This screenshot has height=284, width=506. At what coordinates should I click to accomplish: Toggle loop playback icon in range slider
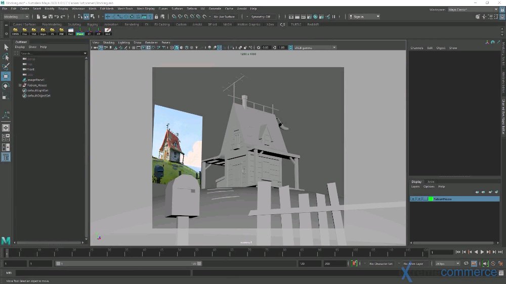pyautogui.click(x=466, y=263)
